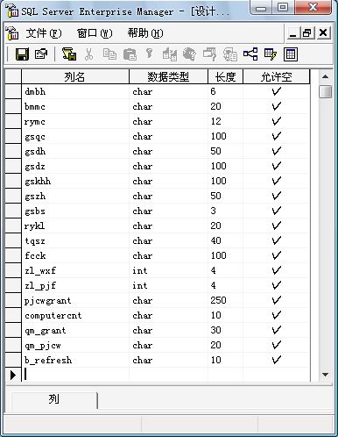Open the 文件(F) menu
Image resolution: width=338 pixels, height=437 pixels.
click(x=44, y=33)
